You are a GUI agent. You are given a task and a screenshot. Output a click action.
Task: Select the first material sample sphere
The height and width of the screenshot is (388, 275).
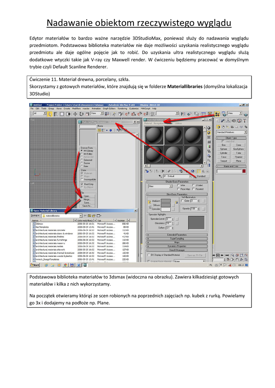[154, 135]
